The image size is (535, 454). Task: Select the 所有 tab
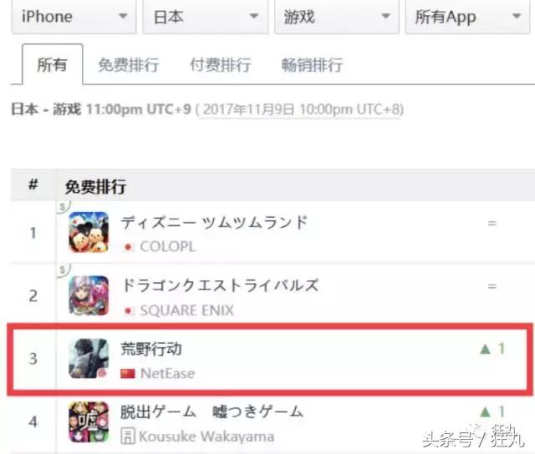[x=52, y=64]
